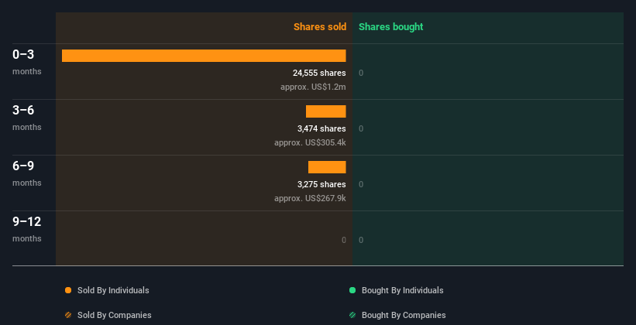The image size is (636, 325).
Task: Toggle the Bought By Individuals legend label
Action: coord(402,290)
